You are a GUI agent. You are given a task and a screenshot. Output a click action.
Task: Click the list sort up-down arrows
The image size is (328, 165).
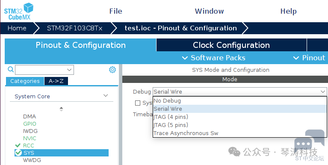coord(61,109)
